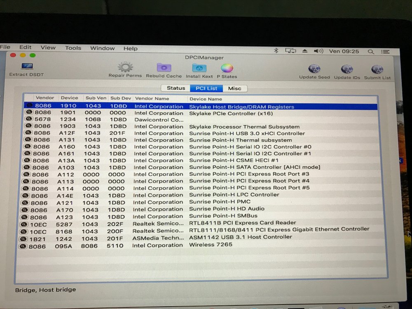
Task: Select Sunrise Point-H Thermal subsystem row
Action: pos(201,140)
